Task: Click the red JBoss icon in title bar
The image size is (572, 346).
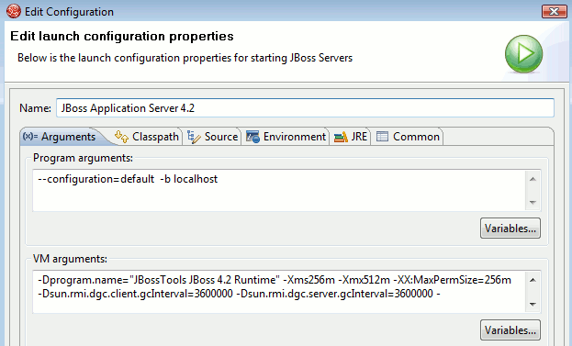Action: point(14,11)
